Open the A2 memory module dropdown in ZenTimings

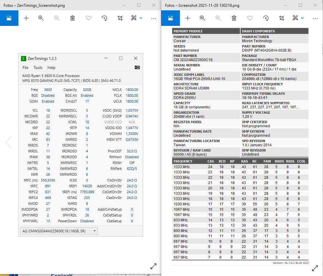pyautogui.click(x=95, y=231)
